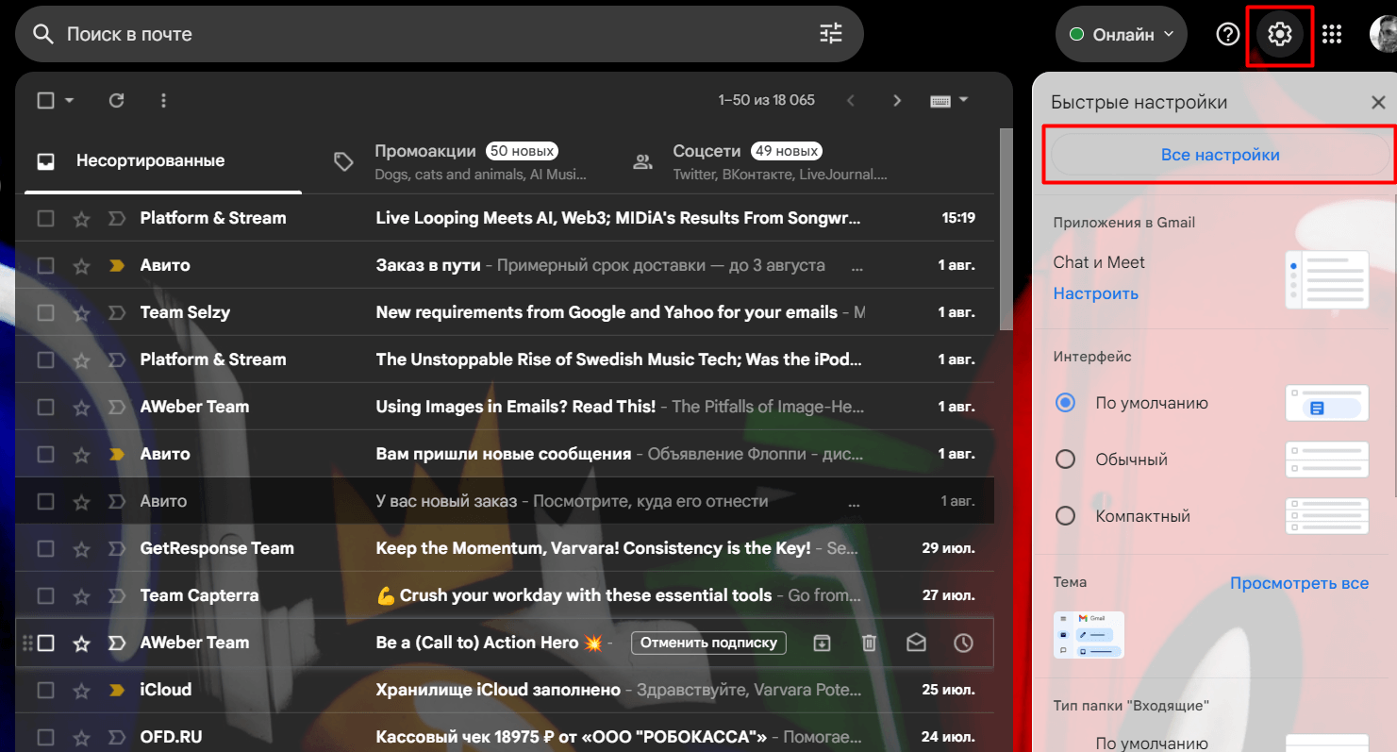Tick the select-all messages checkbox
This screenshot has width=1397, height=752.
pos(45,100)
